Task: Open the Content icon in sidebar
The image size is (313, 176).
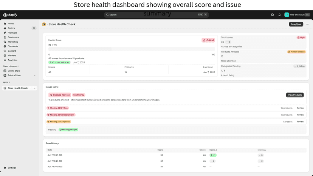Action: click(x=5, y=51)
